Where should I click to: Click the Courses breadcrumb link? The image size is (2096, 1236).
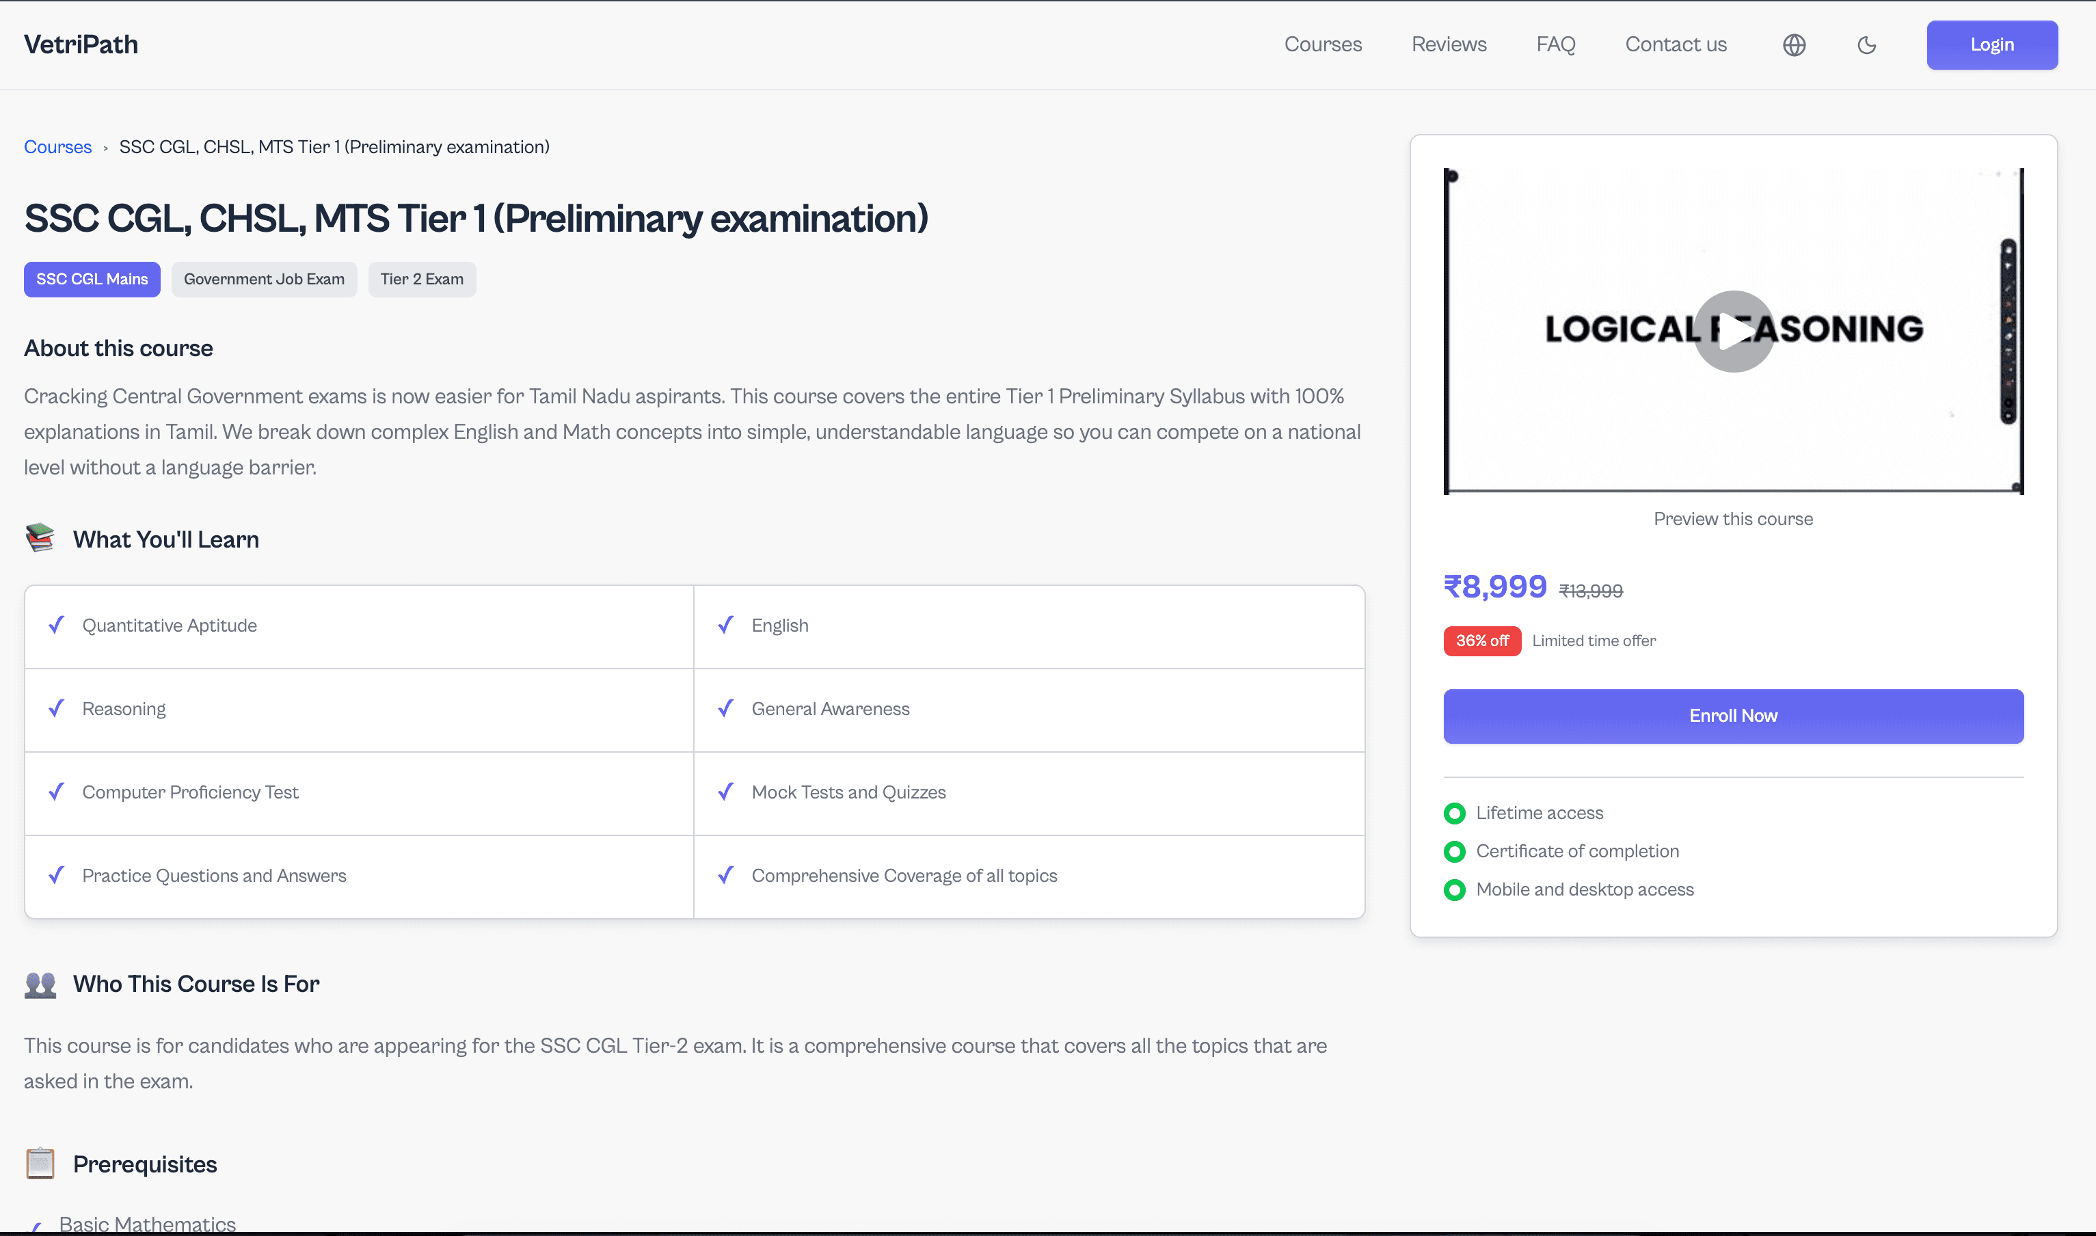57,148
